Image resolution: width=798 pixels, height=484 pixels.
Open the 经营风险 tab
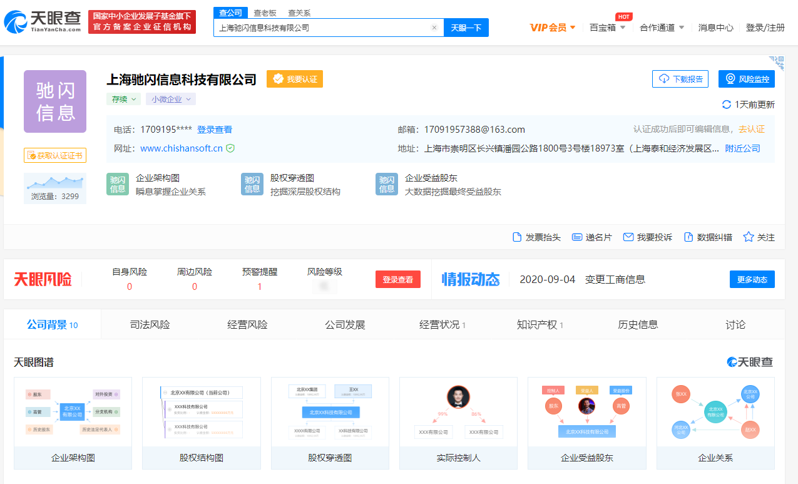point(247,324)
